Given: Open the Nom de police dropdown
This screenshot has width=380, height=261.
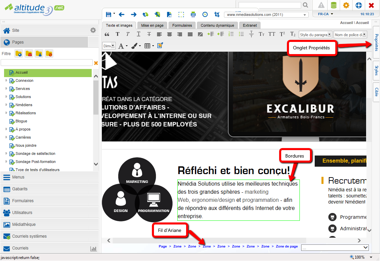Looking at the screenshot, I should (350, 34).
